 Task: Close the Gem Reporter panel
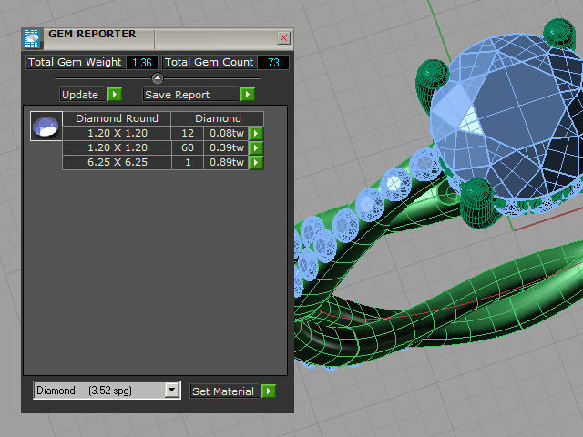point(283,37)
